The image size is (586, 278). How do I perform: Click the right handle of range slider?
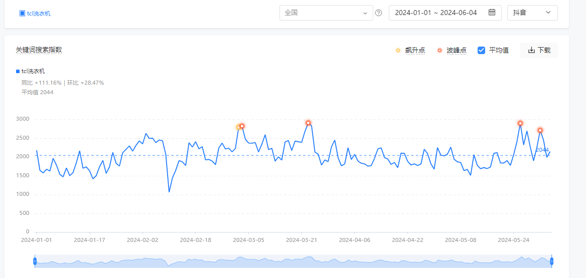tap(551, 261)
